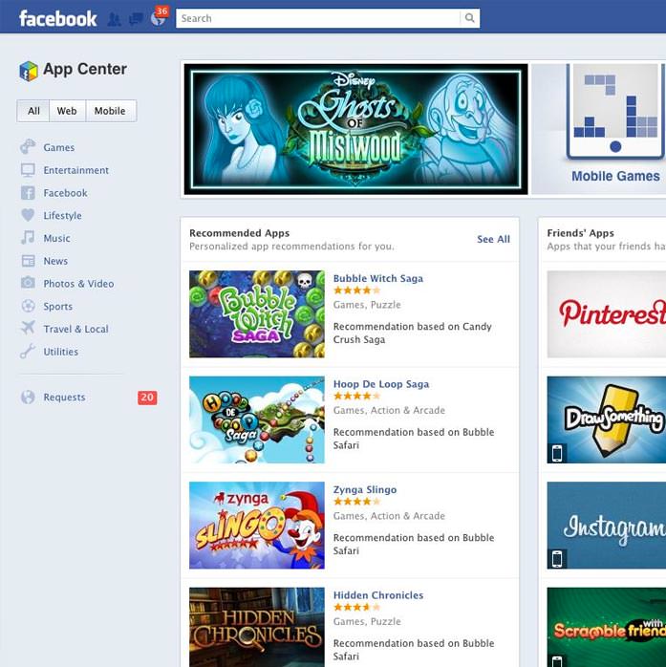Click Hoop De Loop Saga star rating
This screenshot has height=667, width=666.
tap(356, 396)
